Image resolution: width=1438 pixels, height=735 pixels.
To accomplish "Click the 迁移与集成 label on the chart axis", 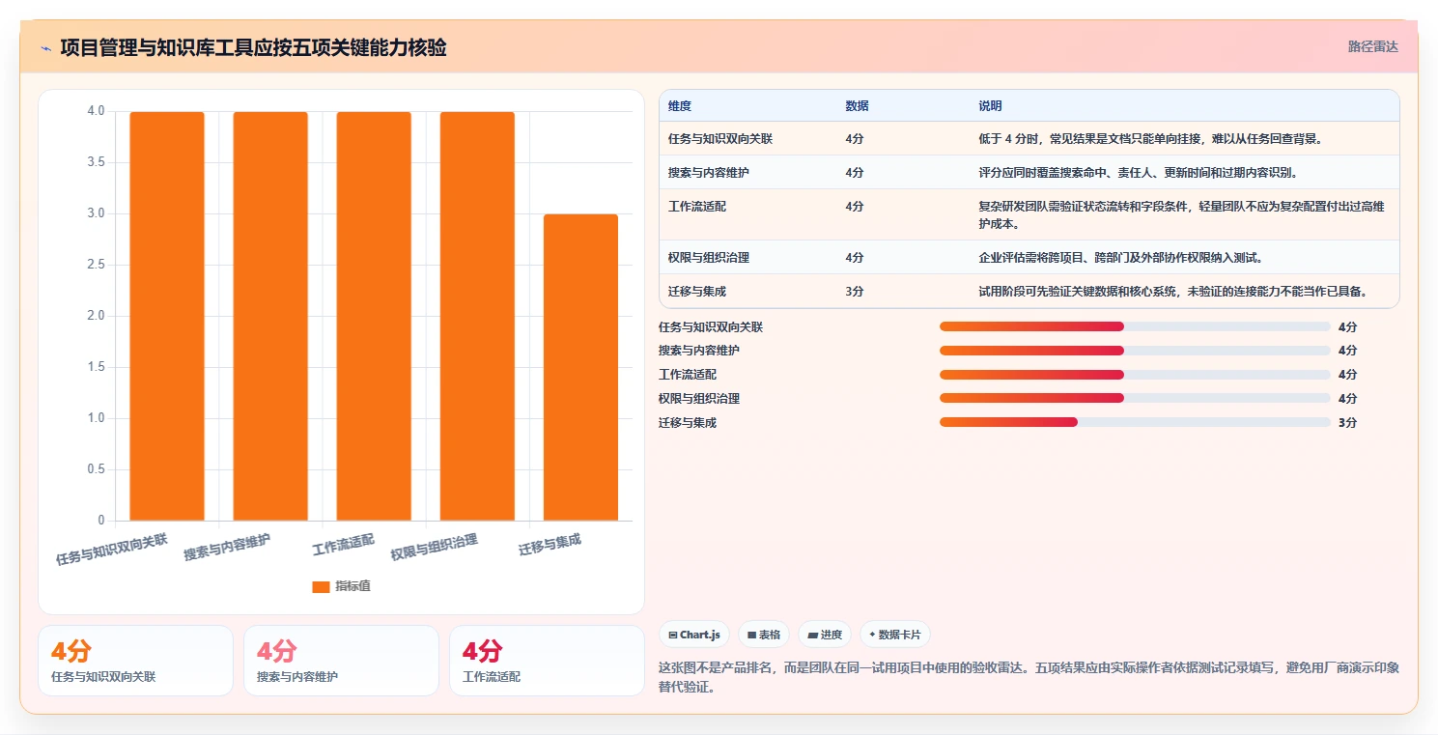I will [x=550, y=545].
